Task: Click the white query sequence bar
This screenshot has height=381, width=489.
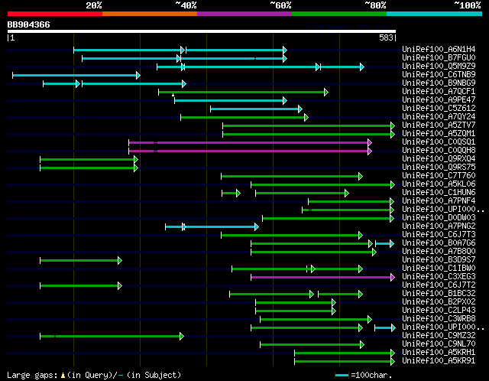Action: tap(202, 31)
